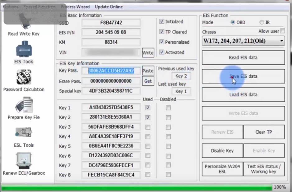Click the EIS P/N field

pyautogui.click(x=111, y=32)
